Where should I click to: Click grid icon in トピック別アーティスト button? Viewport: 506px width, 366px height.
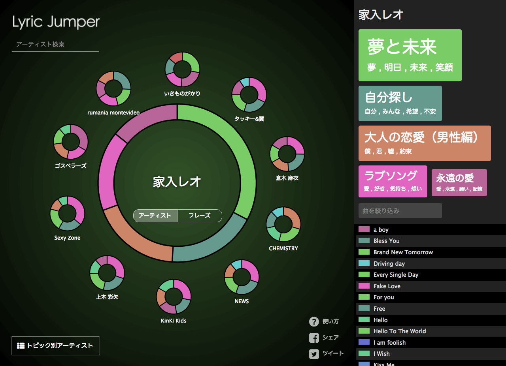[x=21, y=346]
